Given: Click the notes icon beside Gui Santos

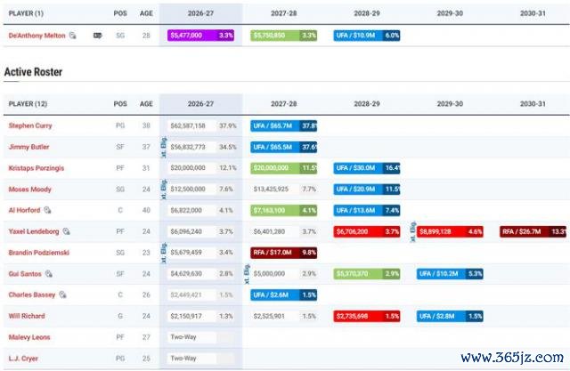Looking at the screenshot, I should [49, 273].
